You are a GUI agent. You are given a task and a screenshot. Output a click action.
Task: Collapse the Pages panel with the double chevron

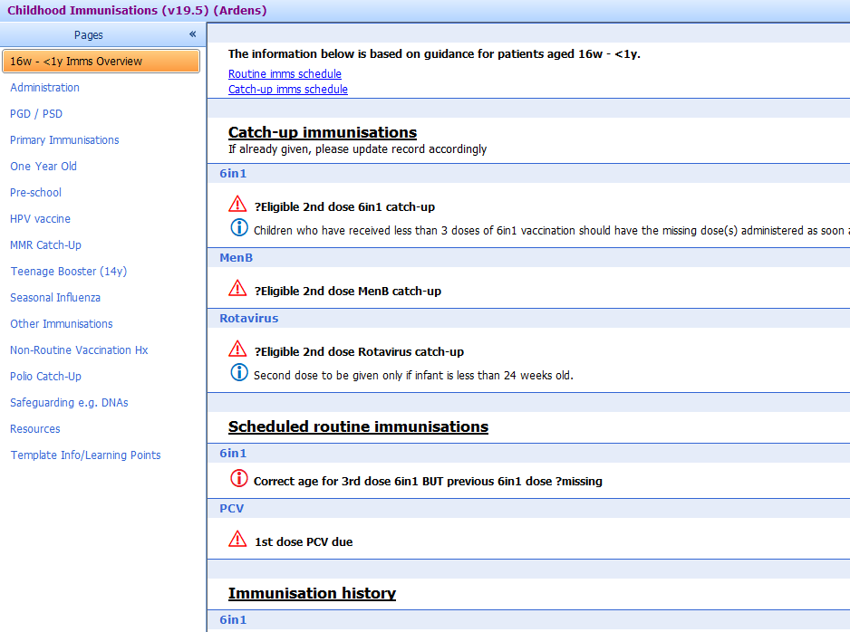(x=192, y=34)
